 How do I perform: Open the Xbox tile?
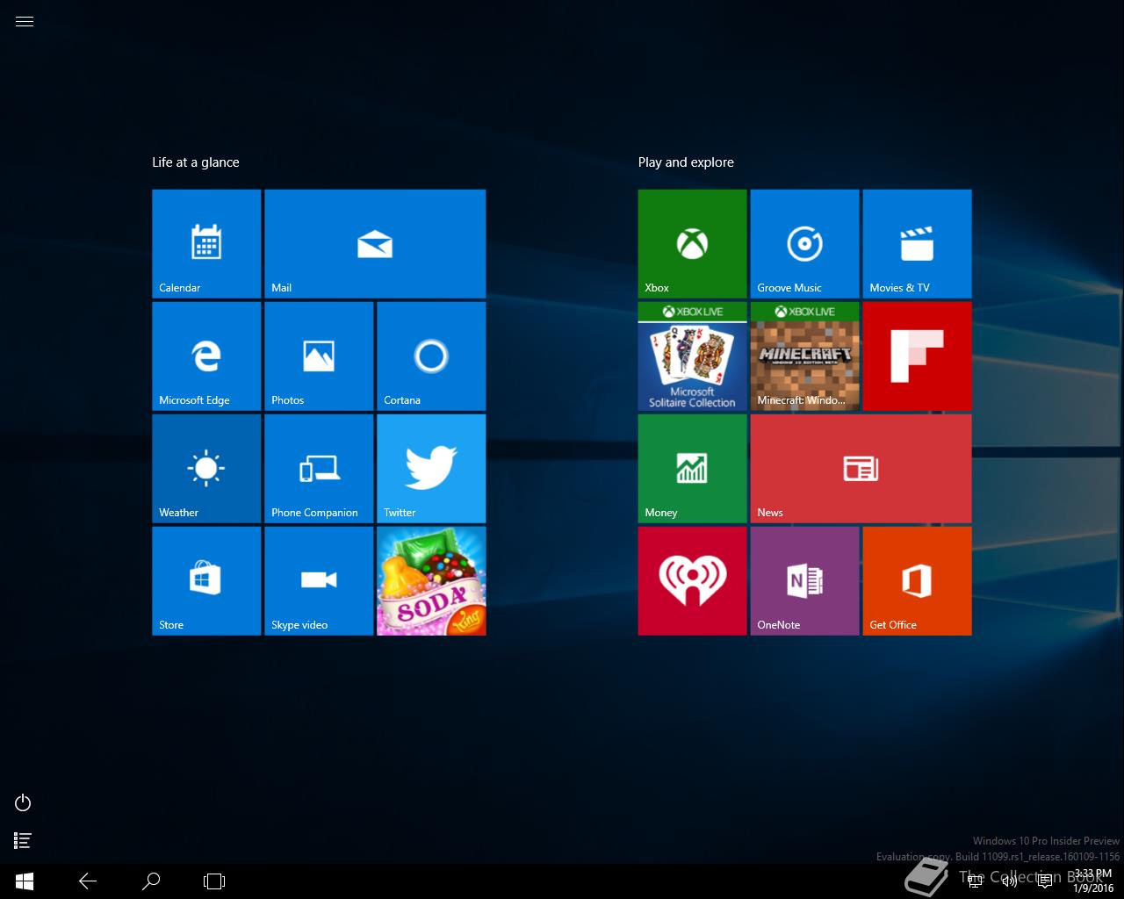click(693, 244)
